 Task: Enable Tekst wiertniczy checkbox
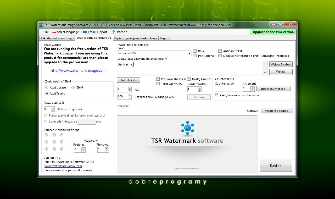pos(158,84)
